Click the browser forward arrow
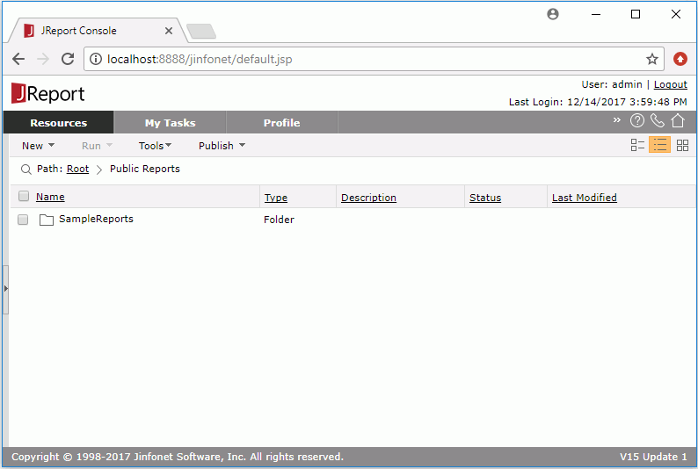The height and width of the screenshot is (469, 698). click(43, 59)
